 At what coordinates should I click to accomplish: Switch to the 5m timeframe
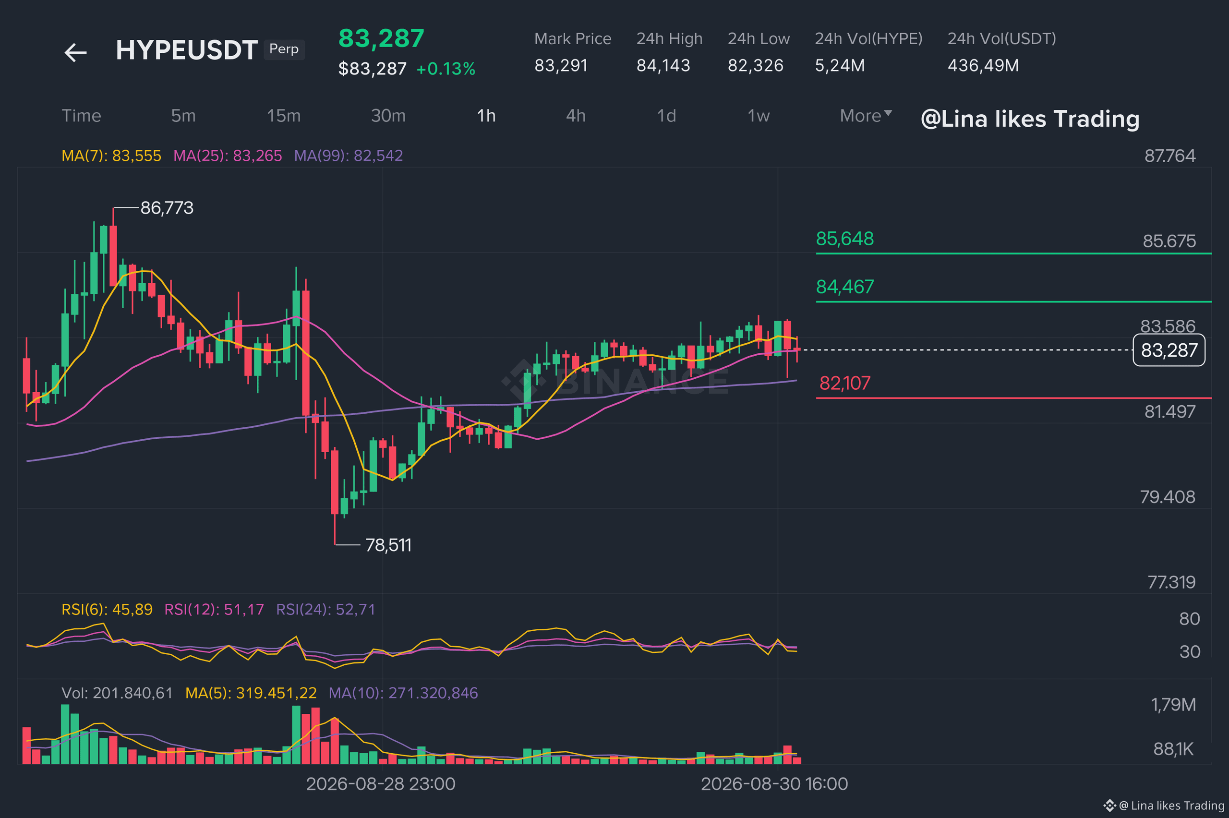(x=183, y=115)
